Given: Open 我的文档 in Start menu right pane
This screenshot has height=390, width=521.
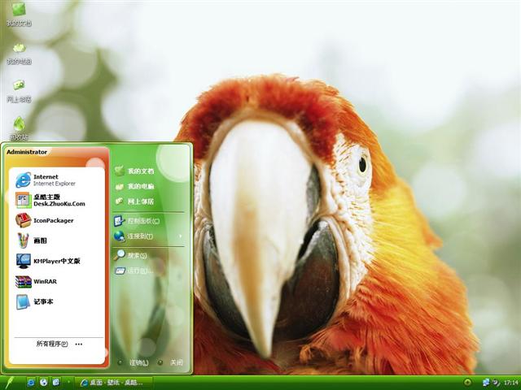Looking at the screenshot, I should click(134, 171).
